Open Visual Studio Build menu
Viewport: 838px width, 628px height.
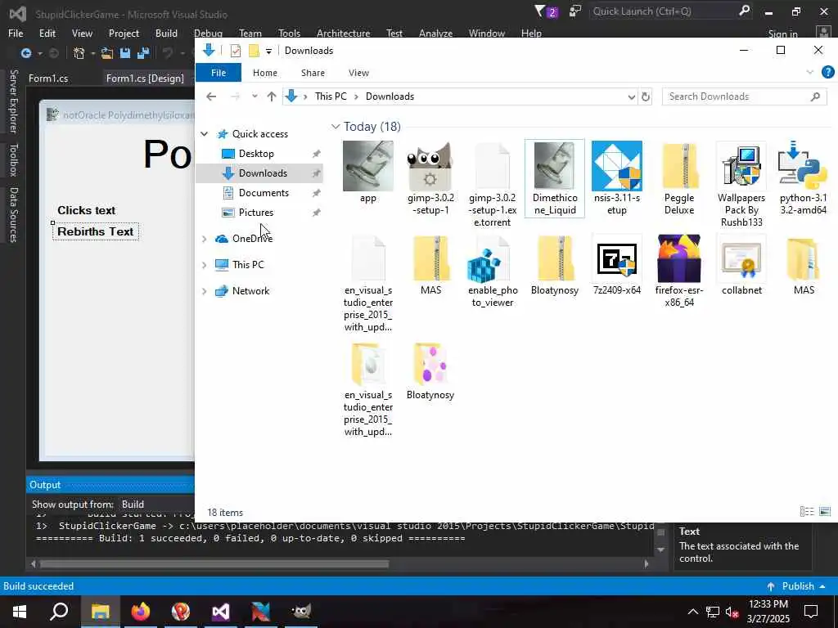point(166,33)
